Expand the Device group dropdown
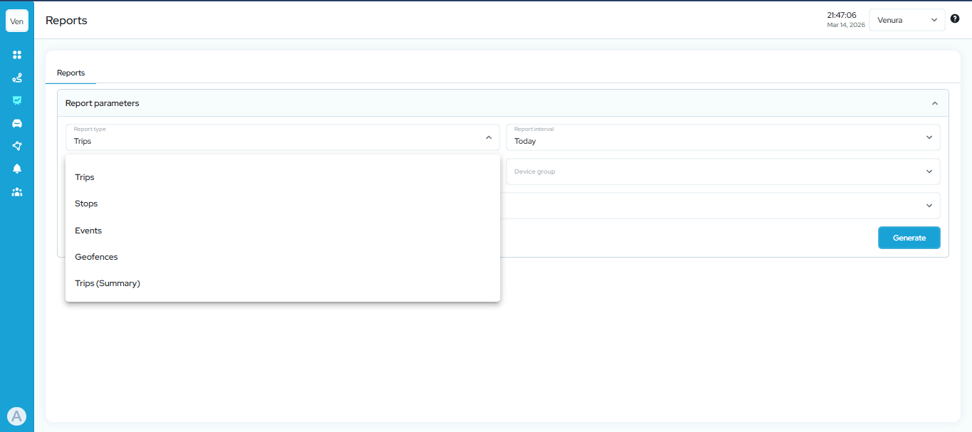The height and width of the screenshot is (432, 972). tap(722, 172)
